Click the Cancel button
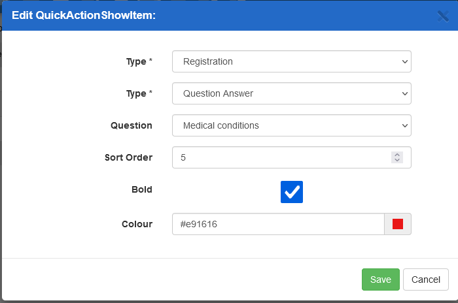The width and height of the screenshot is (458, 303). (x=426, y=279)
